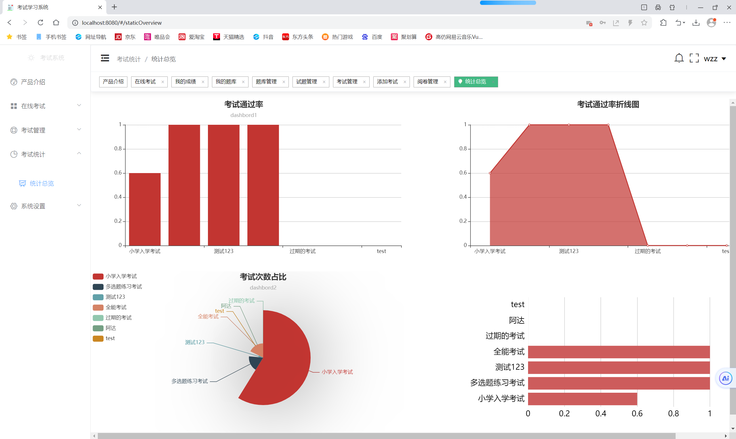Toggle 测试123 legend item visibility
This screenshot has height=439, width=736.
(x=115, y=297)
